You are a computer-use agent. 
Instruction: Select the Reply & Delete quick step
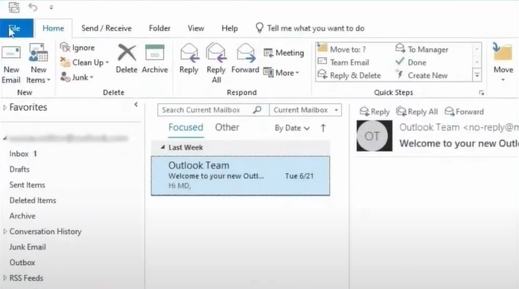(349, 75)
